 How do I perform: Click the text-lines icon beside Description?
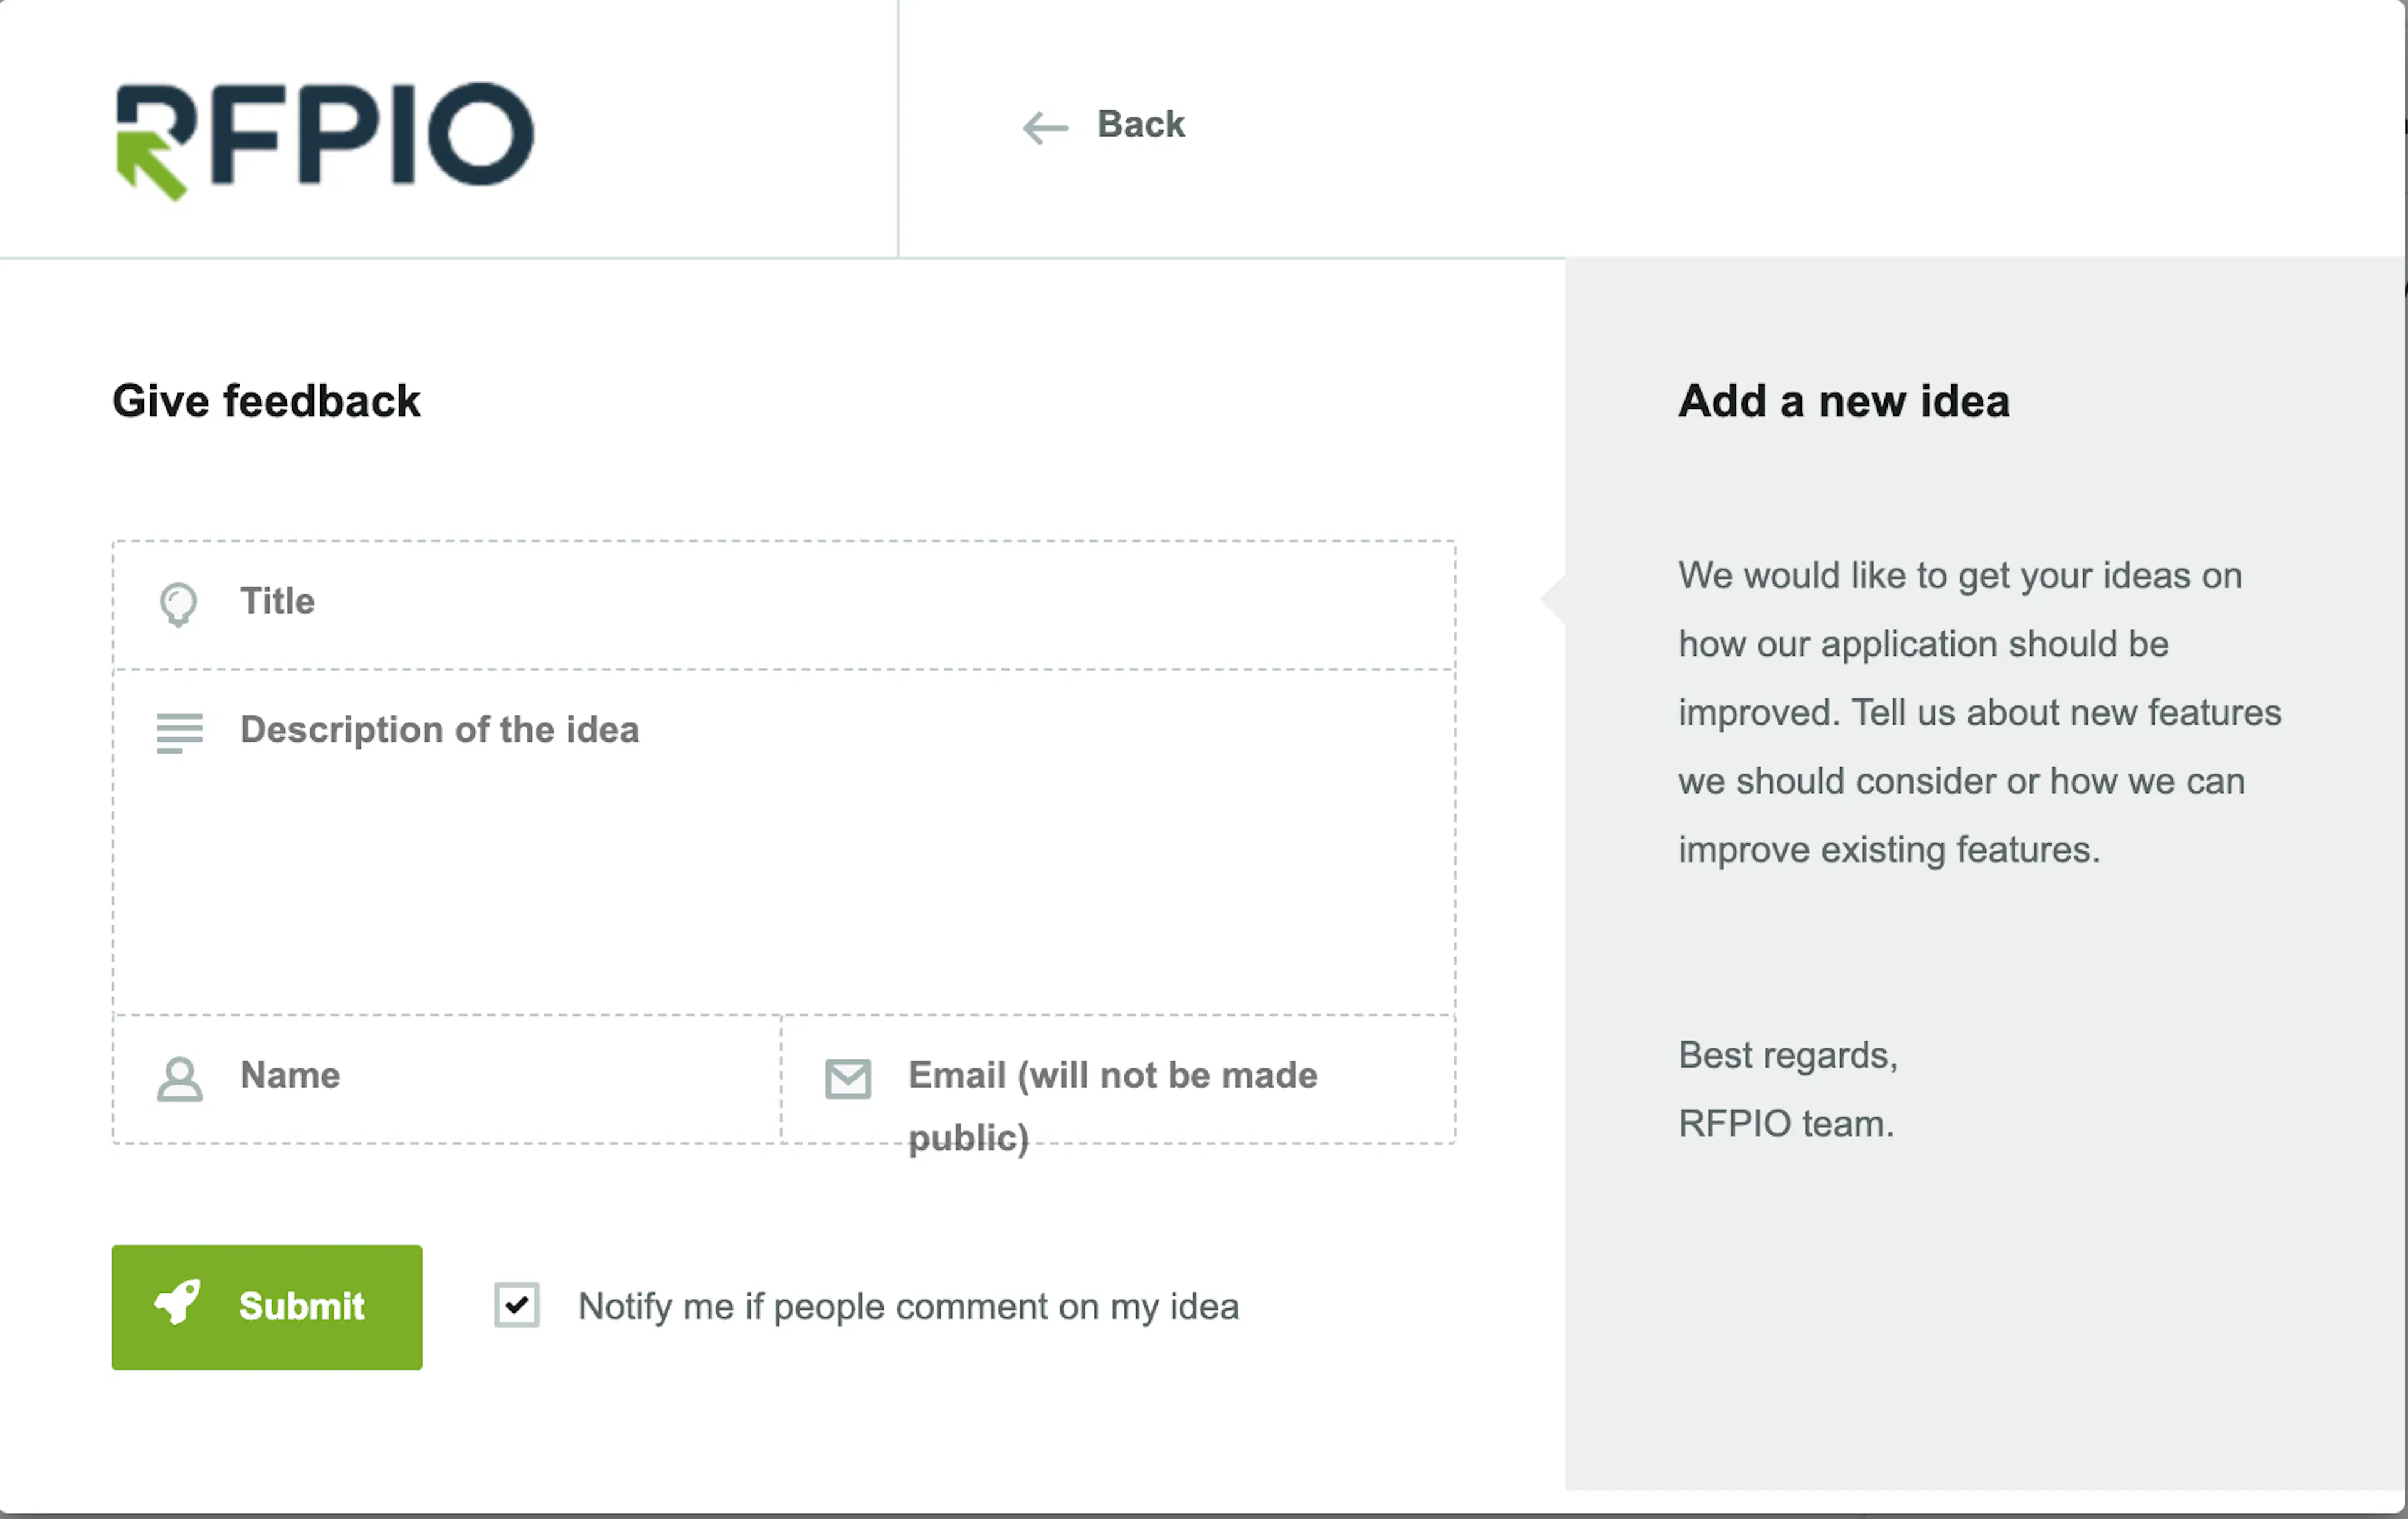click(180, 732)
